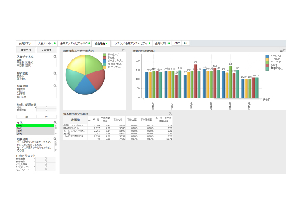The image size is (302, 216).
Task: Toggle the 男 gender filter
Action: [x=26, y=117]
